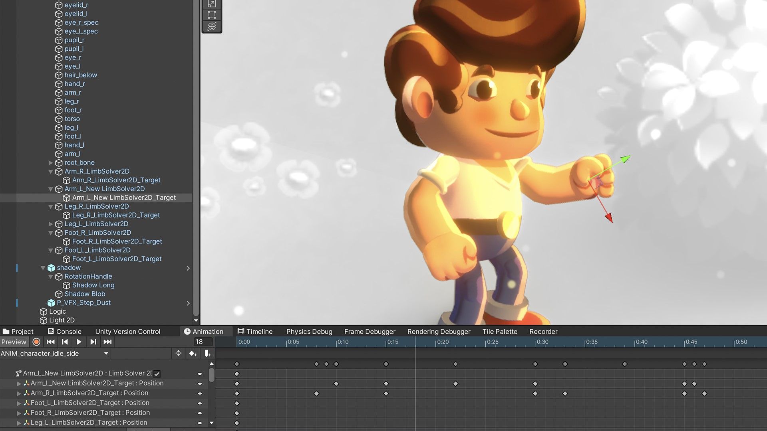Click the Foot_L_LimbSolver2D_Target Position keyframe
The height and width of the screenshot is (431, 767).
tap(237, 403)
